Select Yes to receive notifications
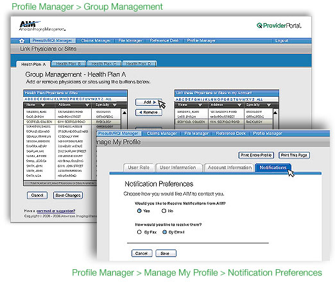 (139, 211)
